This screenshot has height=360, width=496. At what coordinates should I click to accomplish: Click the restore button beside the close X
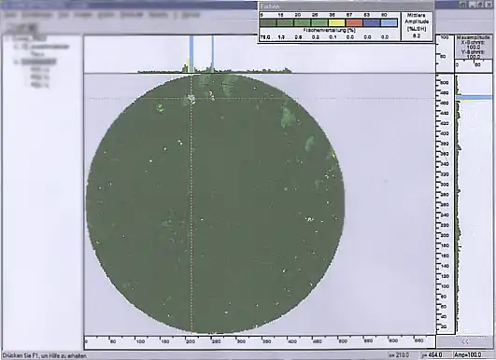[479, 5]
